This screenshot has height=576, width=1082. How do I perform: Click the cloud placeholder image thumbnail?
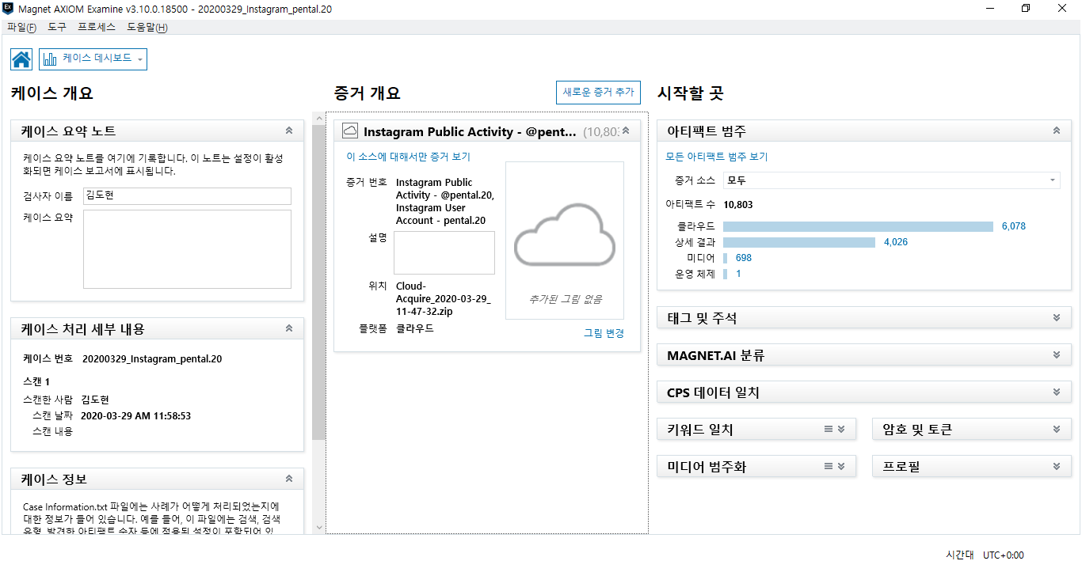coord(565,241)
